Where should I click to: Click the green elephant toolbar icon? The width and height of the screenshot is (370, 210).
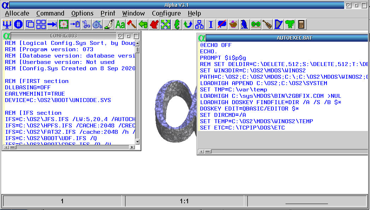click(x=290, y=24)
